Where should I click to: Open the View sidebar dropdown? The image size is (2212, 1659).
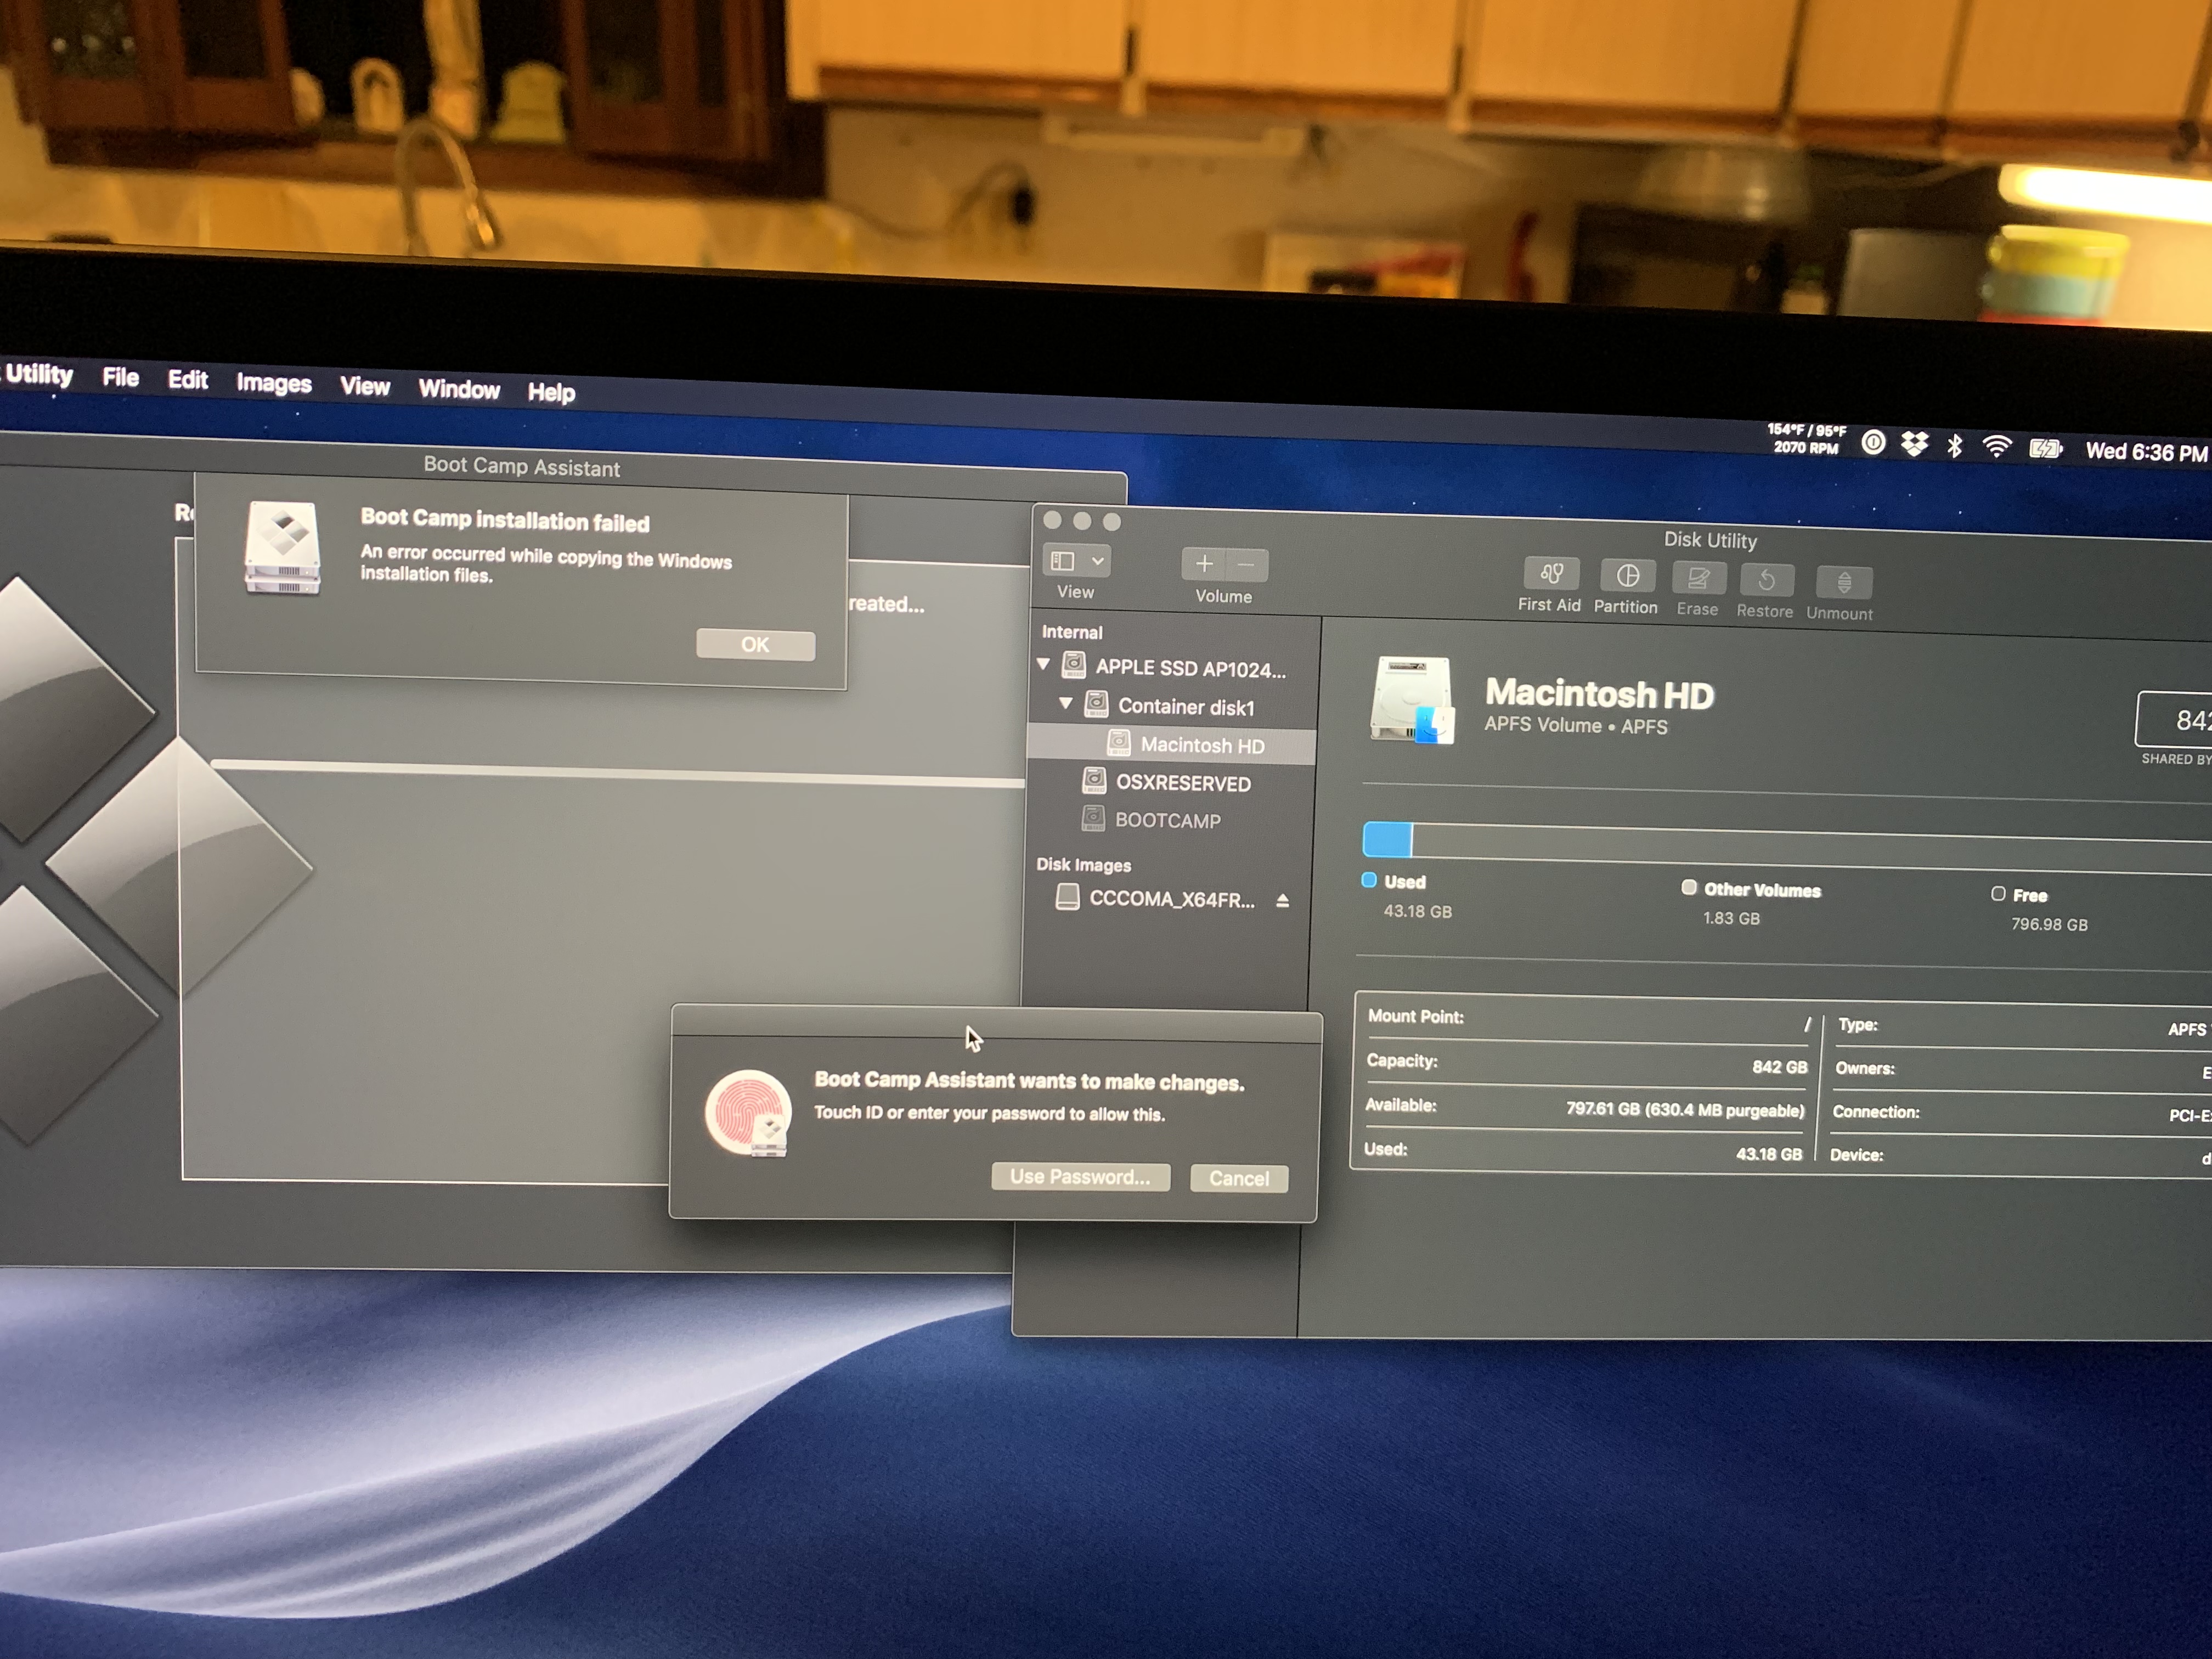pyautogui.click(x=1076, y=561)
